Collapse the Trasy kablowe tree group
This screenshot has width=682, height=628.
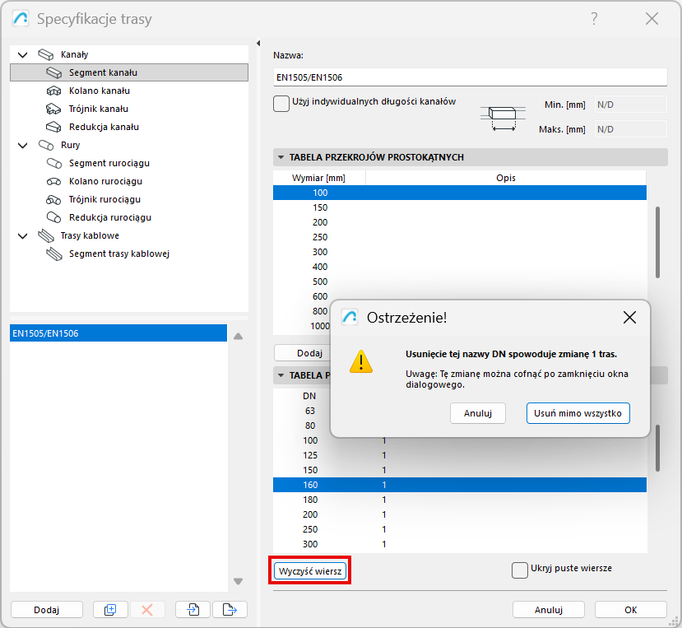coord(22,236)
